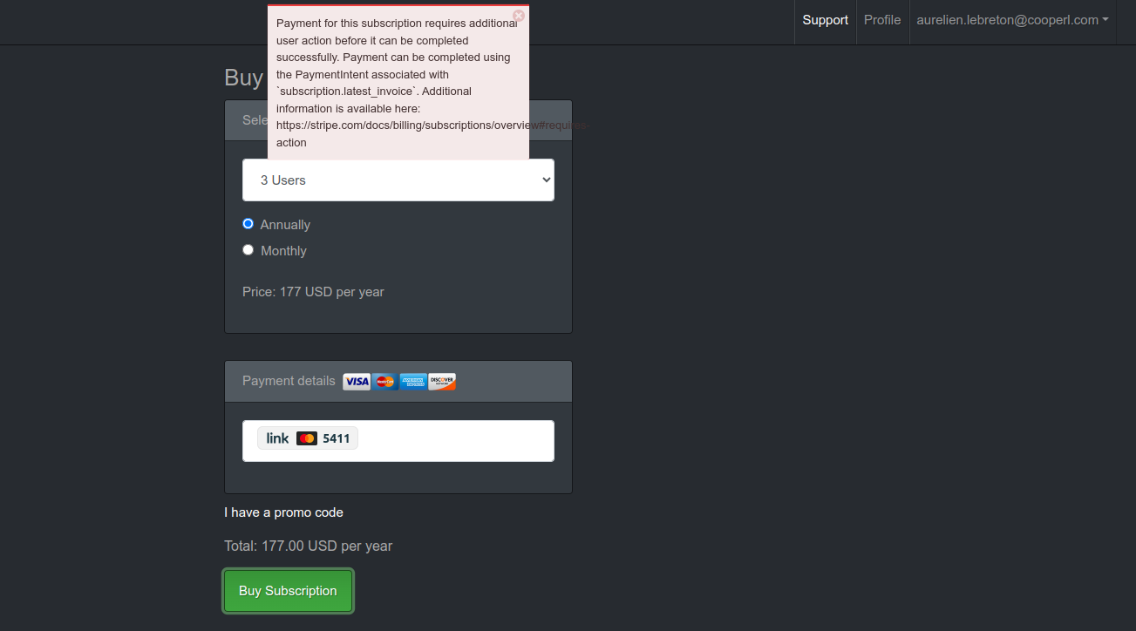Click the error notification message body
This screenshot has width=1136, height=631.
397,83
